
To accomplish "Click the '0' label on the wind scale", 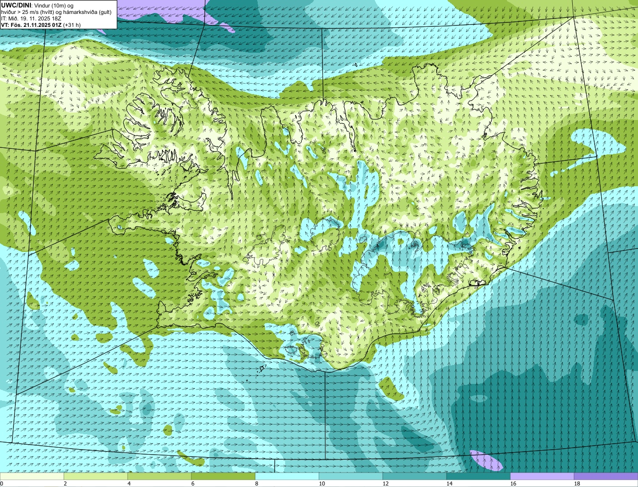I will point(1,484).
